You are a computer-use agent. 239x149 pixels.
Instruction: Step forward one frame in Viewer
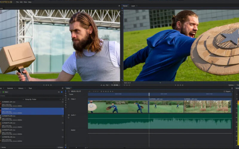click(183, 85)
